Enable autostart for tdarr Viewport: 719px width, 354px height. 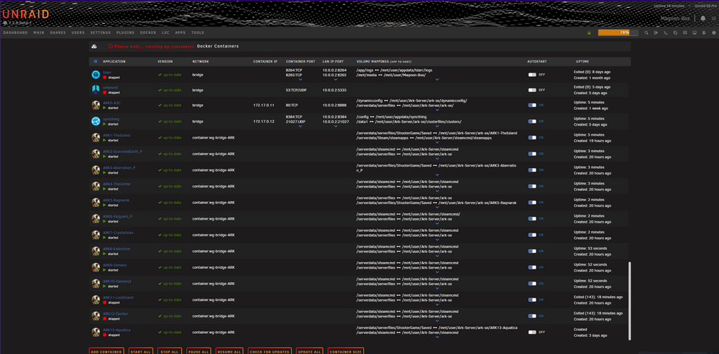click(x=532, y=75)
